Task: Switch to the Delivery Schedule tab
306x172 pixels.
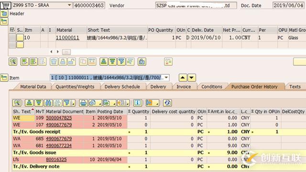Action: (x=122, y=87)
